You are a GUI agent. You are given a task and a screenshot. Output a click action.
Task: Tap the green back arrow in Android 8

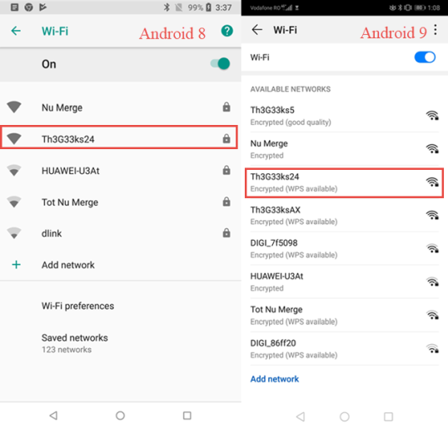[x=16, y=31]
